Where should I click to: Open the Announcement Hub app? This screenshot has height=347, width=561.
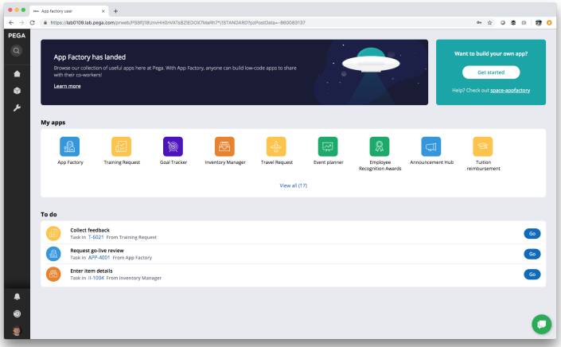click(x=431, y=146)
